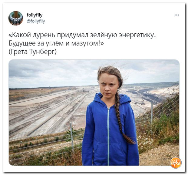Click the metal fence post at left
The height and width of the screenshot is (175, 188).
click(72, 136)
